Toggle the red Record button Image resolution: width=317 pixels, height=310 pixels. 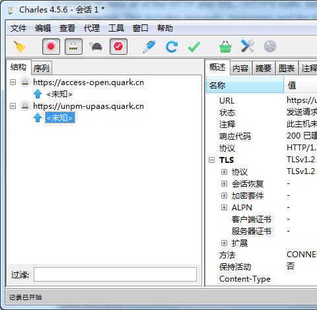tap(51, 46)
